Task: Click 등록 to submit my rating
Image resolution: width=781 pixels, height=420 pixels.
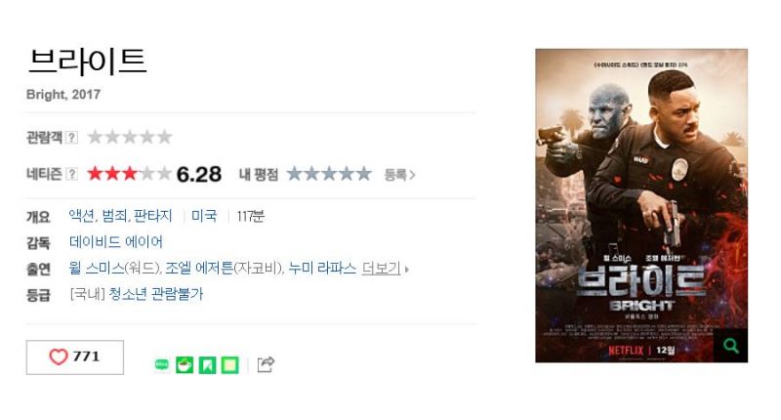Action: 399,175
